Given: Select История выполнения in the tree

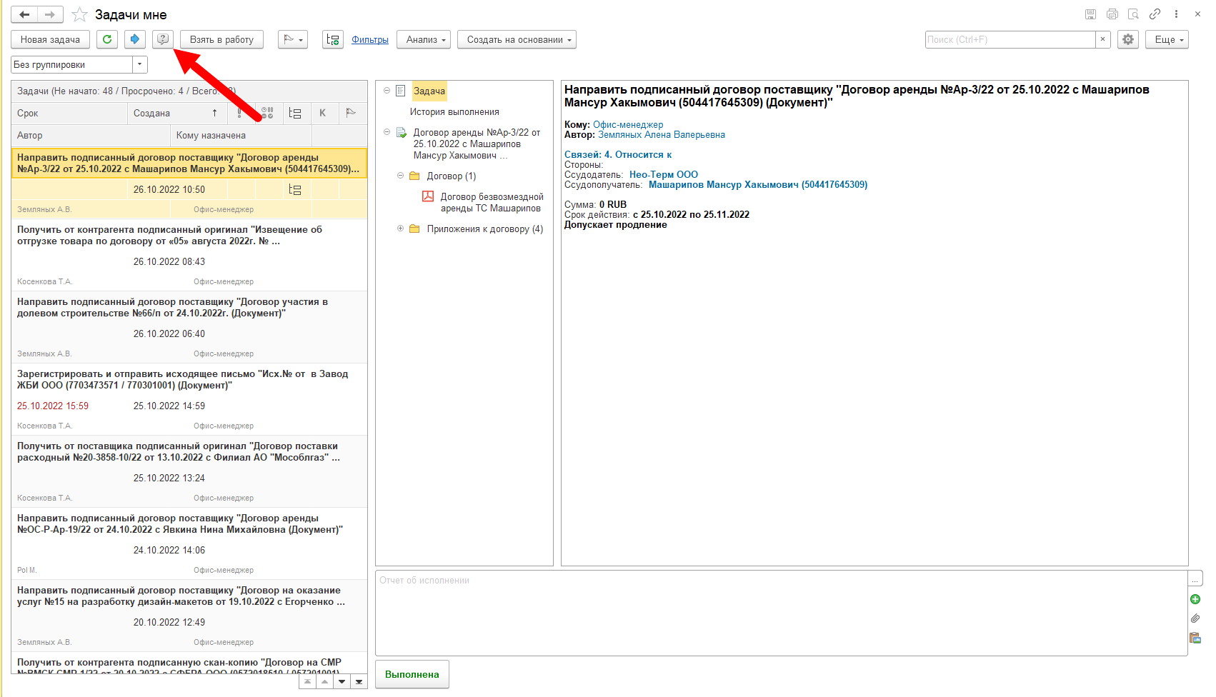Looking at the screenshot, I should point(454,112).
